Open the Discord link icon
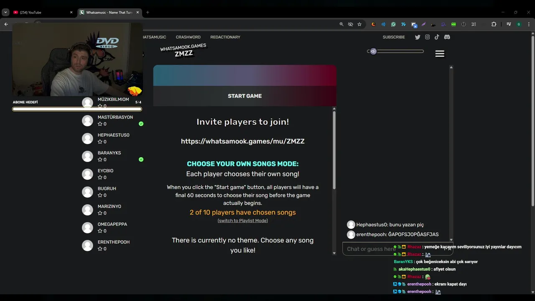This screenshot has height=301, width=535. (x=447, y=37)
